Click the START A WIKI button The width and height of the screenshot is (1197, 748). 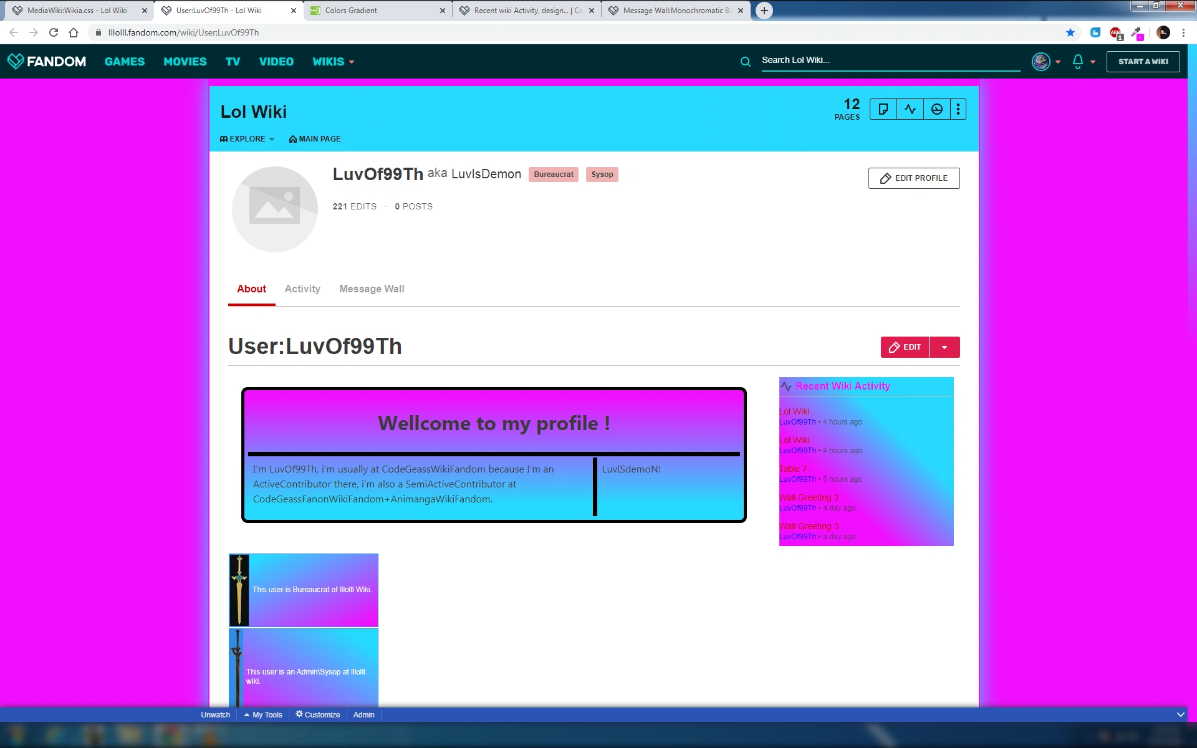[1143, 61]
